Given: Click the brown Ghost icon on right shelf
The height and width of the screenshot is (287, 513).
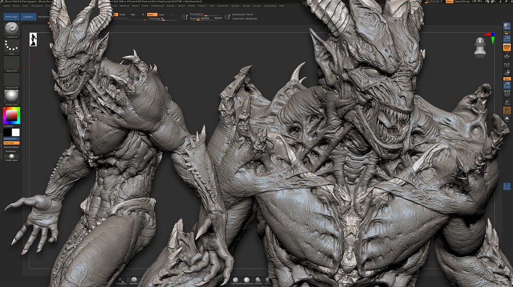Looking at the screenshot, I should click(507, 111).
